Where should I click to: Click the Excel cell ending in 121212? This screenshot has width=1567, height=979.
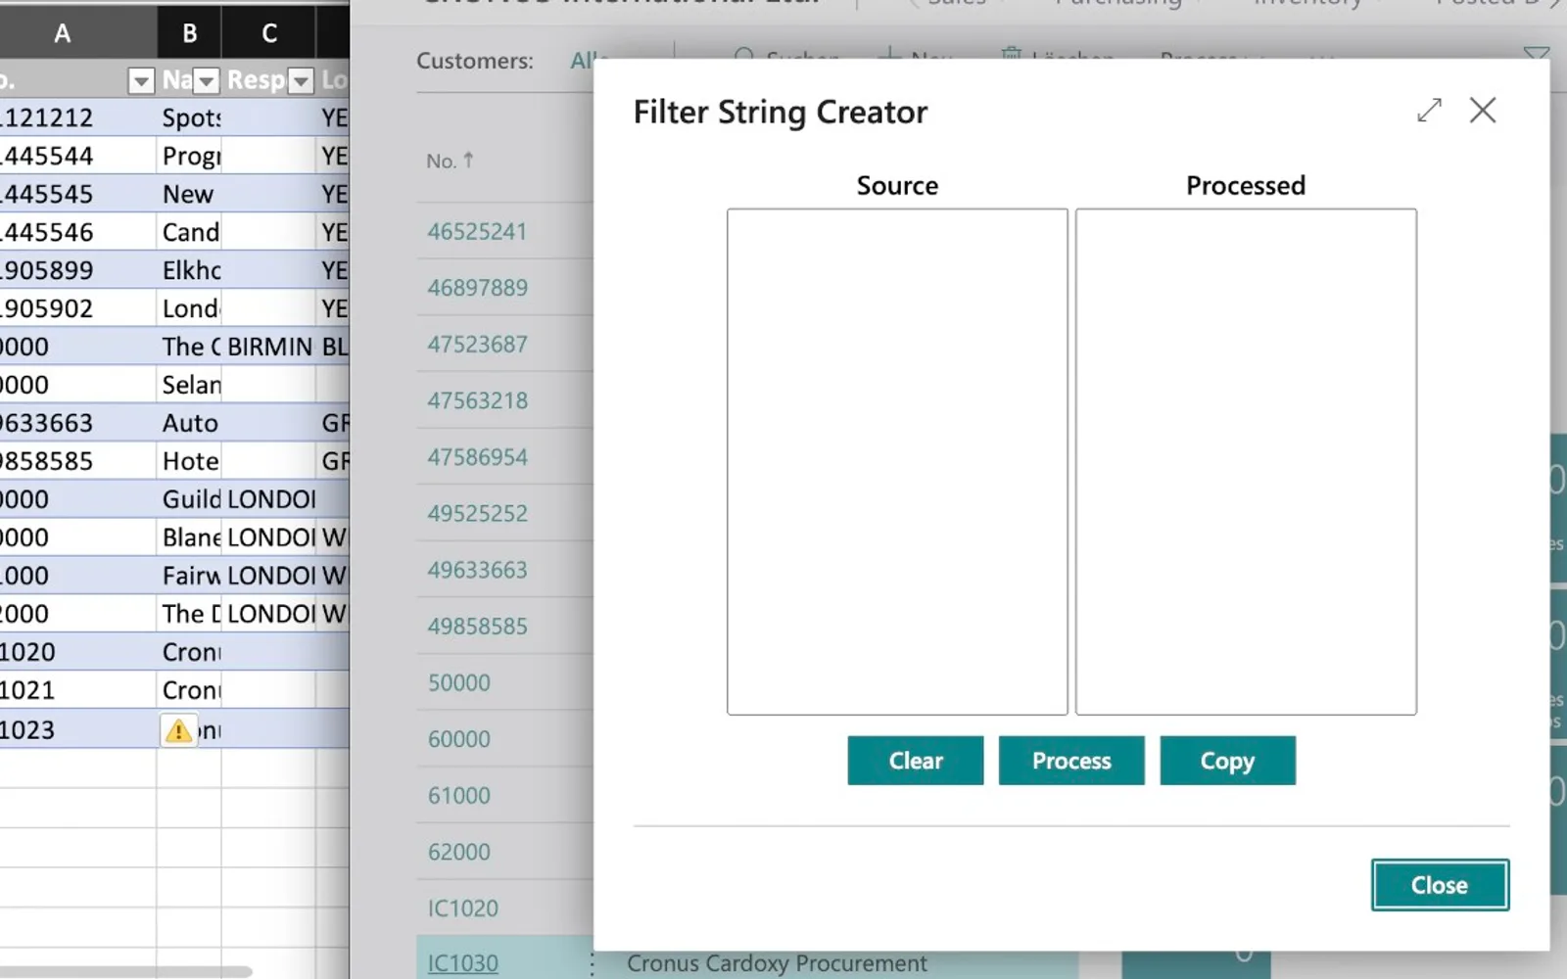click(x=77, y=117)
